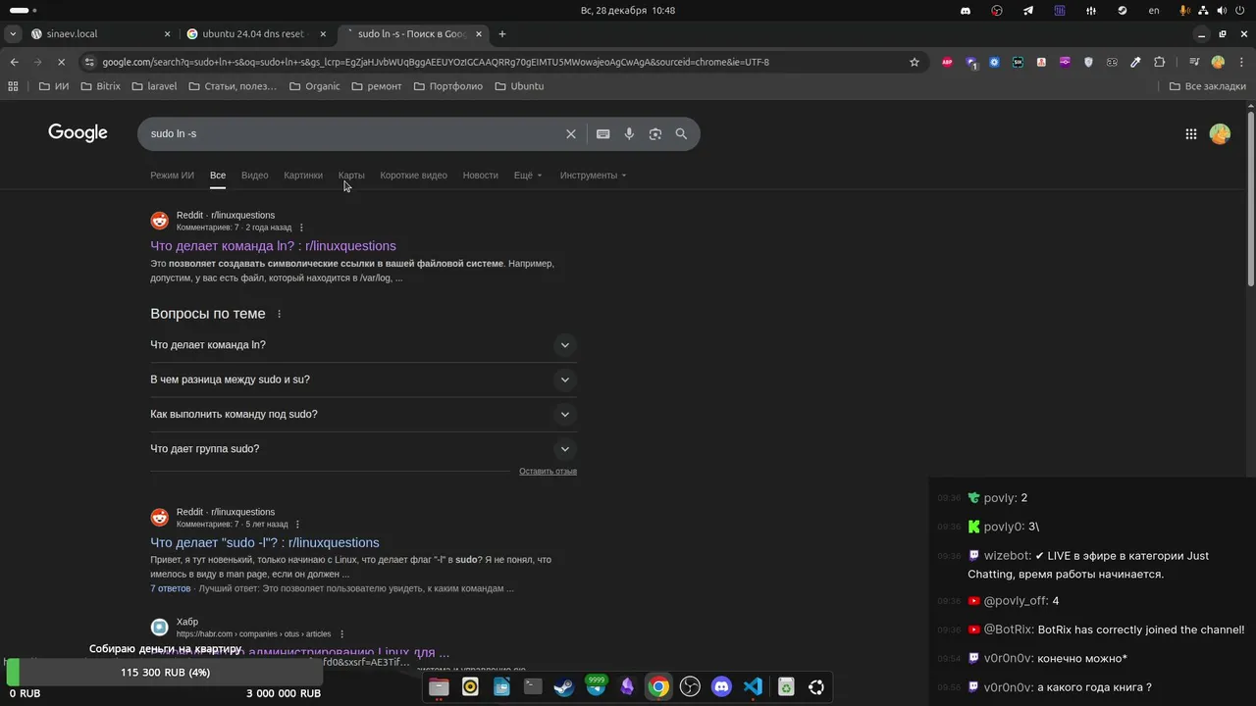
Task: Open Steam tray icon in top panel
Action: tap(1123, 11)
